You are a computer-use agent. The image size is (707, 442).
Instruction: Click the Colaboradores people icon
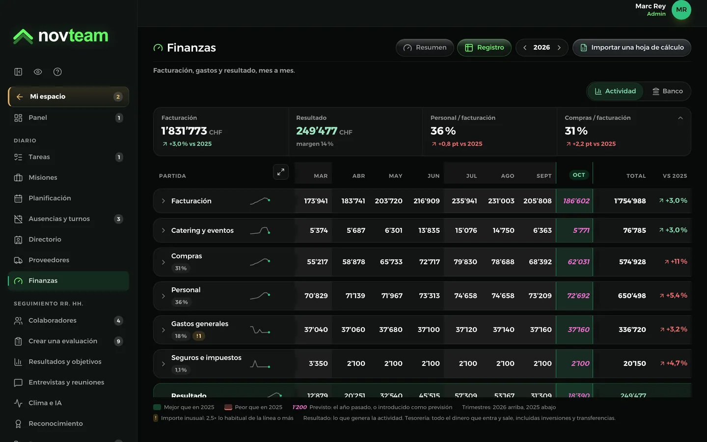tap(18, 321)
